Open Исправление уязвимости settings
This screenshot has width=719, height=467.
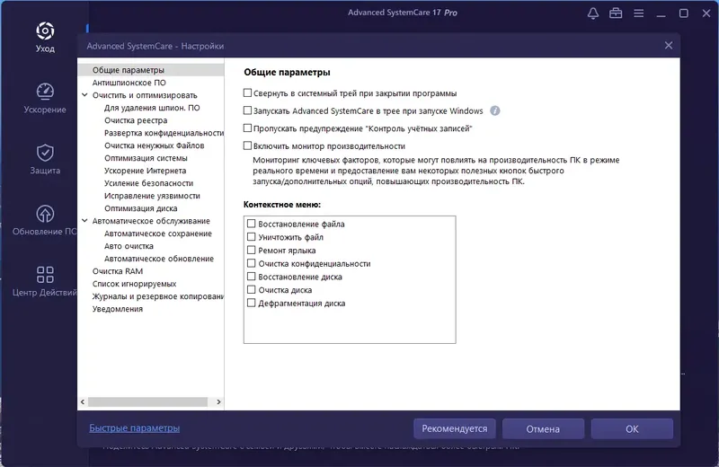coord(152,196)
